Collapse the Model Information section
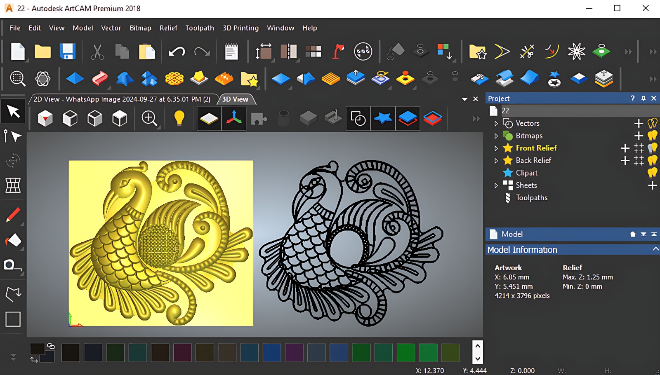 point(655,249)
